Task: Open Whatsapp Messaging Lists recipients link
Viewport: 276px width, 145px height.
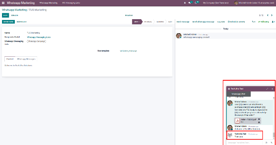Action: (39, 37)
